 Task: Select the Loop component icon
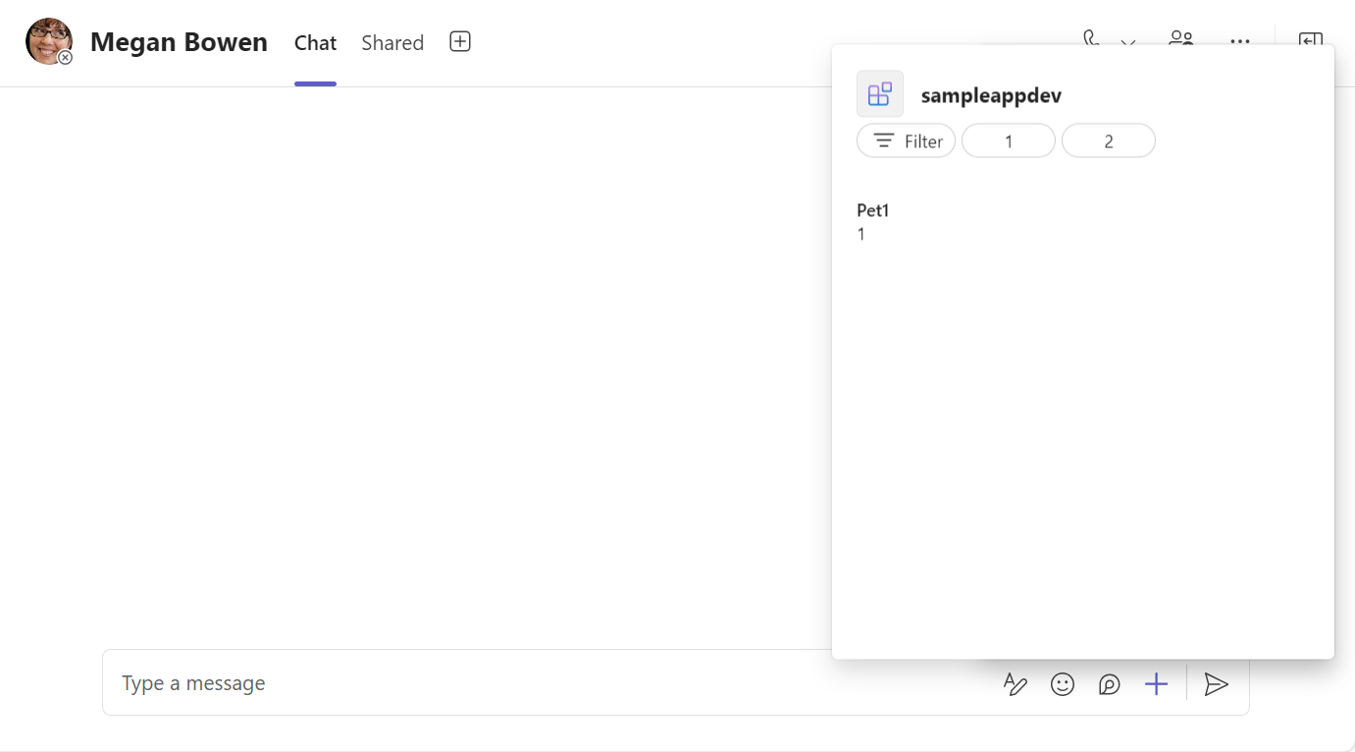point(1110,683)
